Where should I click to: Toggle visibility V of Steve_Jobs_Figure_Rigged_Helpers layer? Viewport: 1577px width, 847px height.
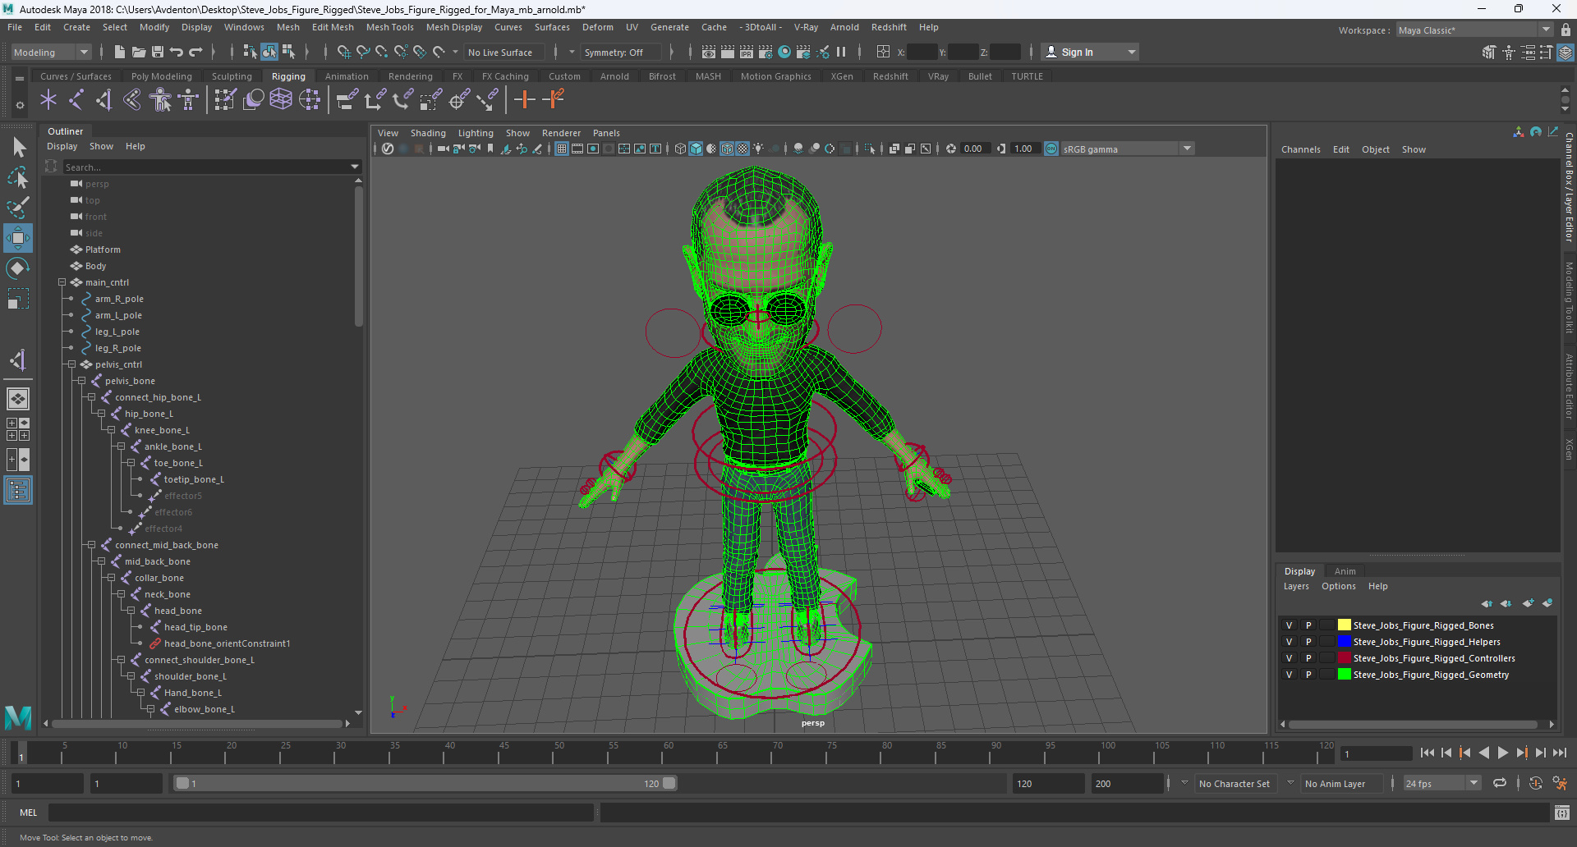(x=1289, y=642)
